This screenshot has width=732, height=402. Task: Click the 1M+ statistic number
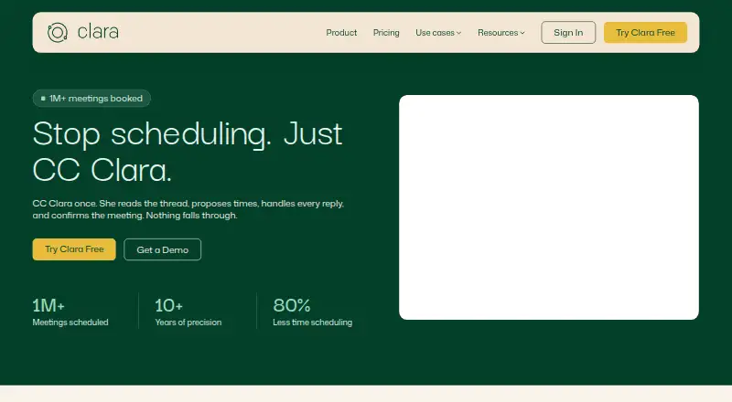48,305
